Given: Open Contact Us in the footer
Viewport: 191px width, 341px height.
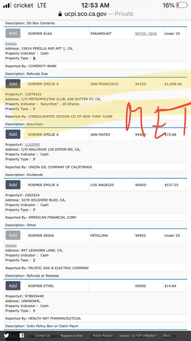Looking at the screenshot, I should tap(43, 336).
